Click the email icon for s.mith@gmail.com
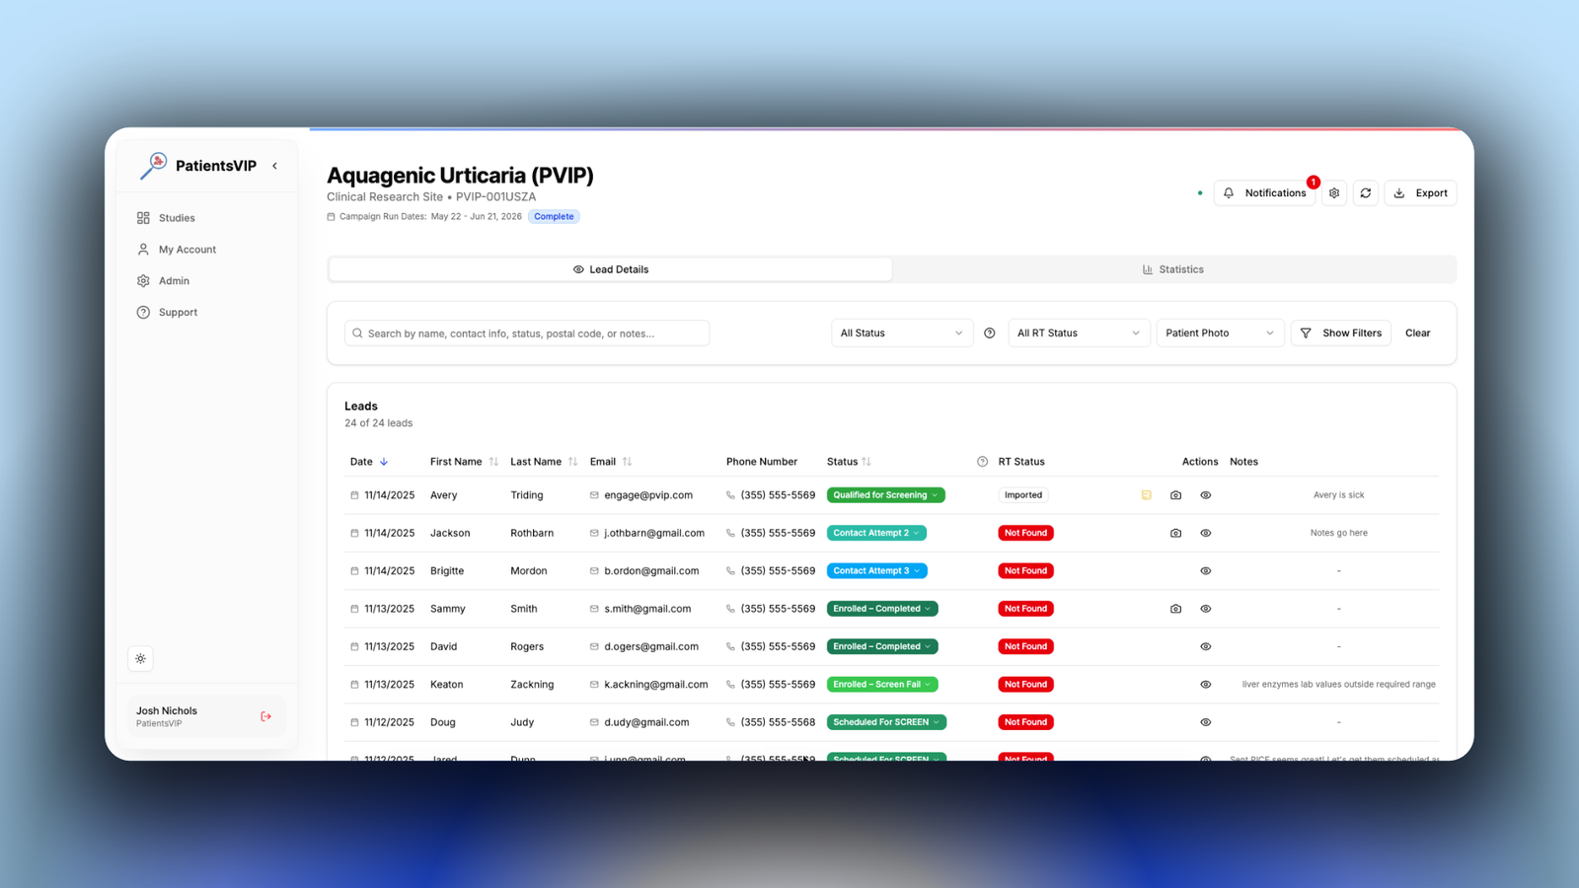This screenshot has width=1579, height=888. pyautogui.click(x=594, y=609)
